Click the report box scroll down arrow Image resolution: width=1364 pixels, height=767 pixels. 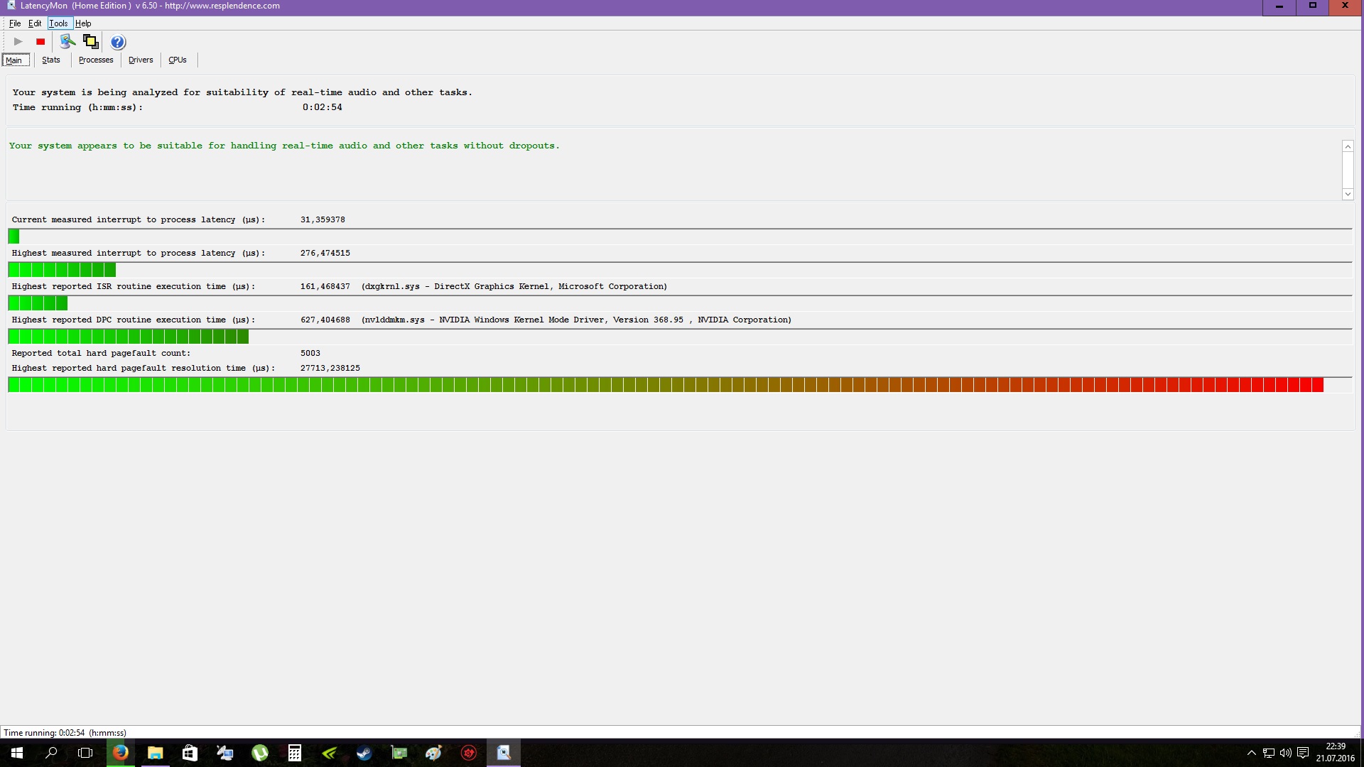[x=1348, y=194]
